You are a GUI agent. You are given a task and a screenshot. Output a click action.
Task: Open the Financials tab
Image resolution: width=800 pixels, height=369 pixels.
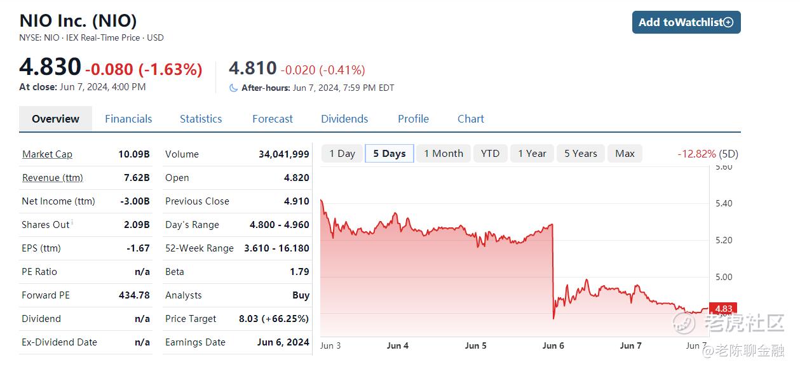[x=128, y=119]
